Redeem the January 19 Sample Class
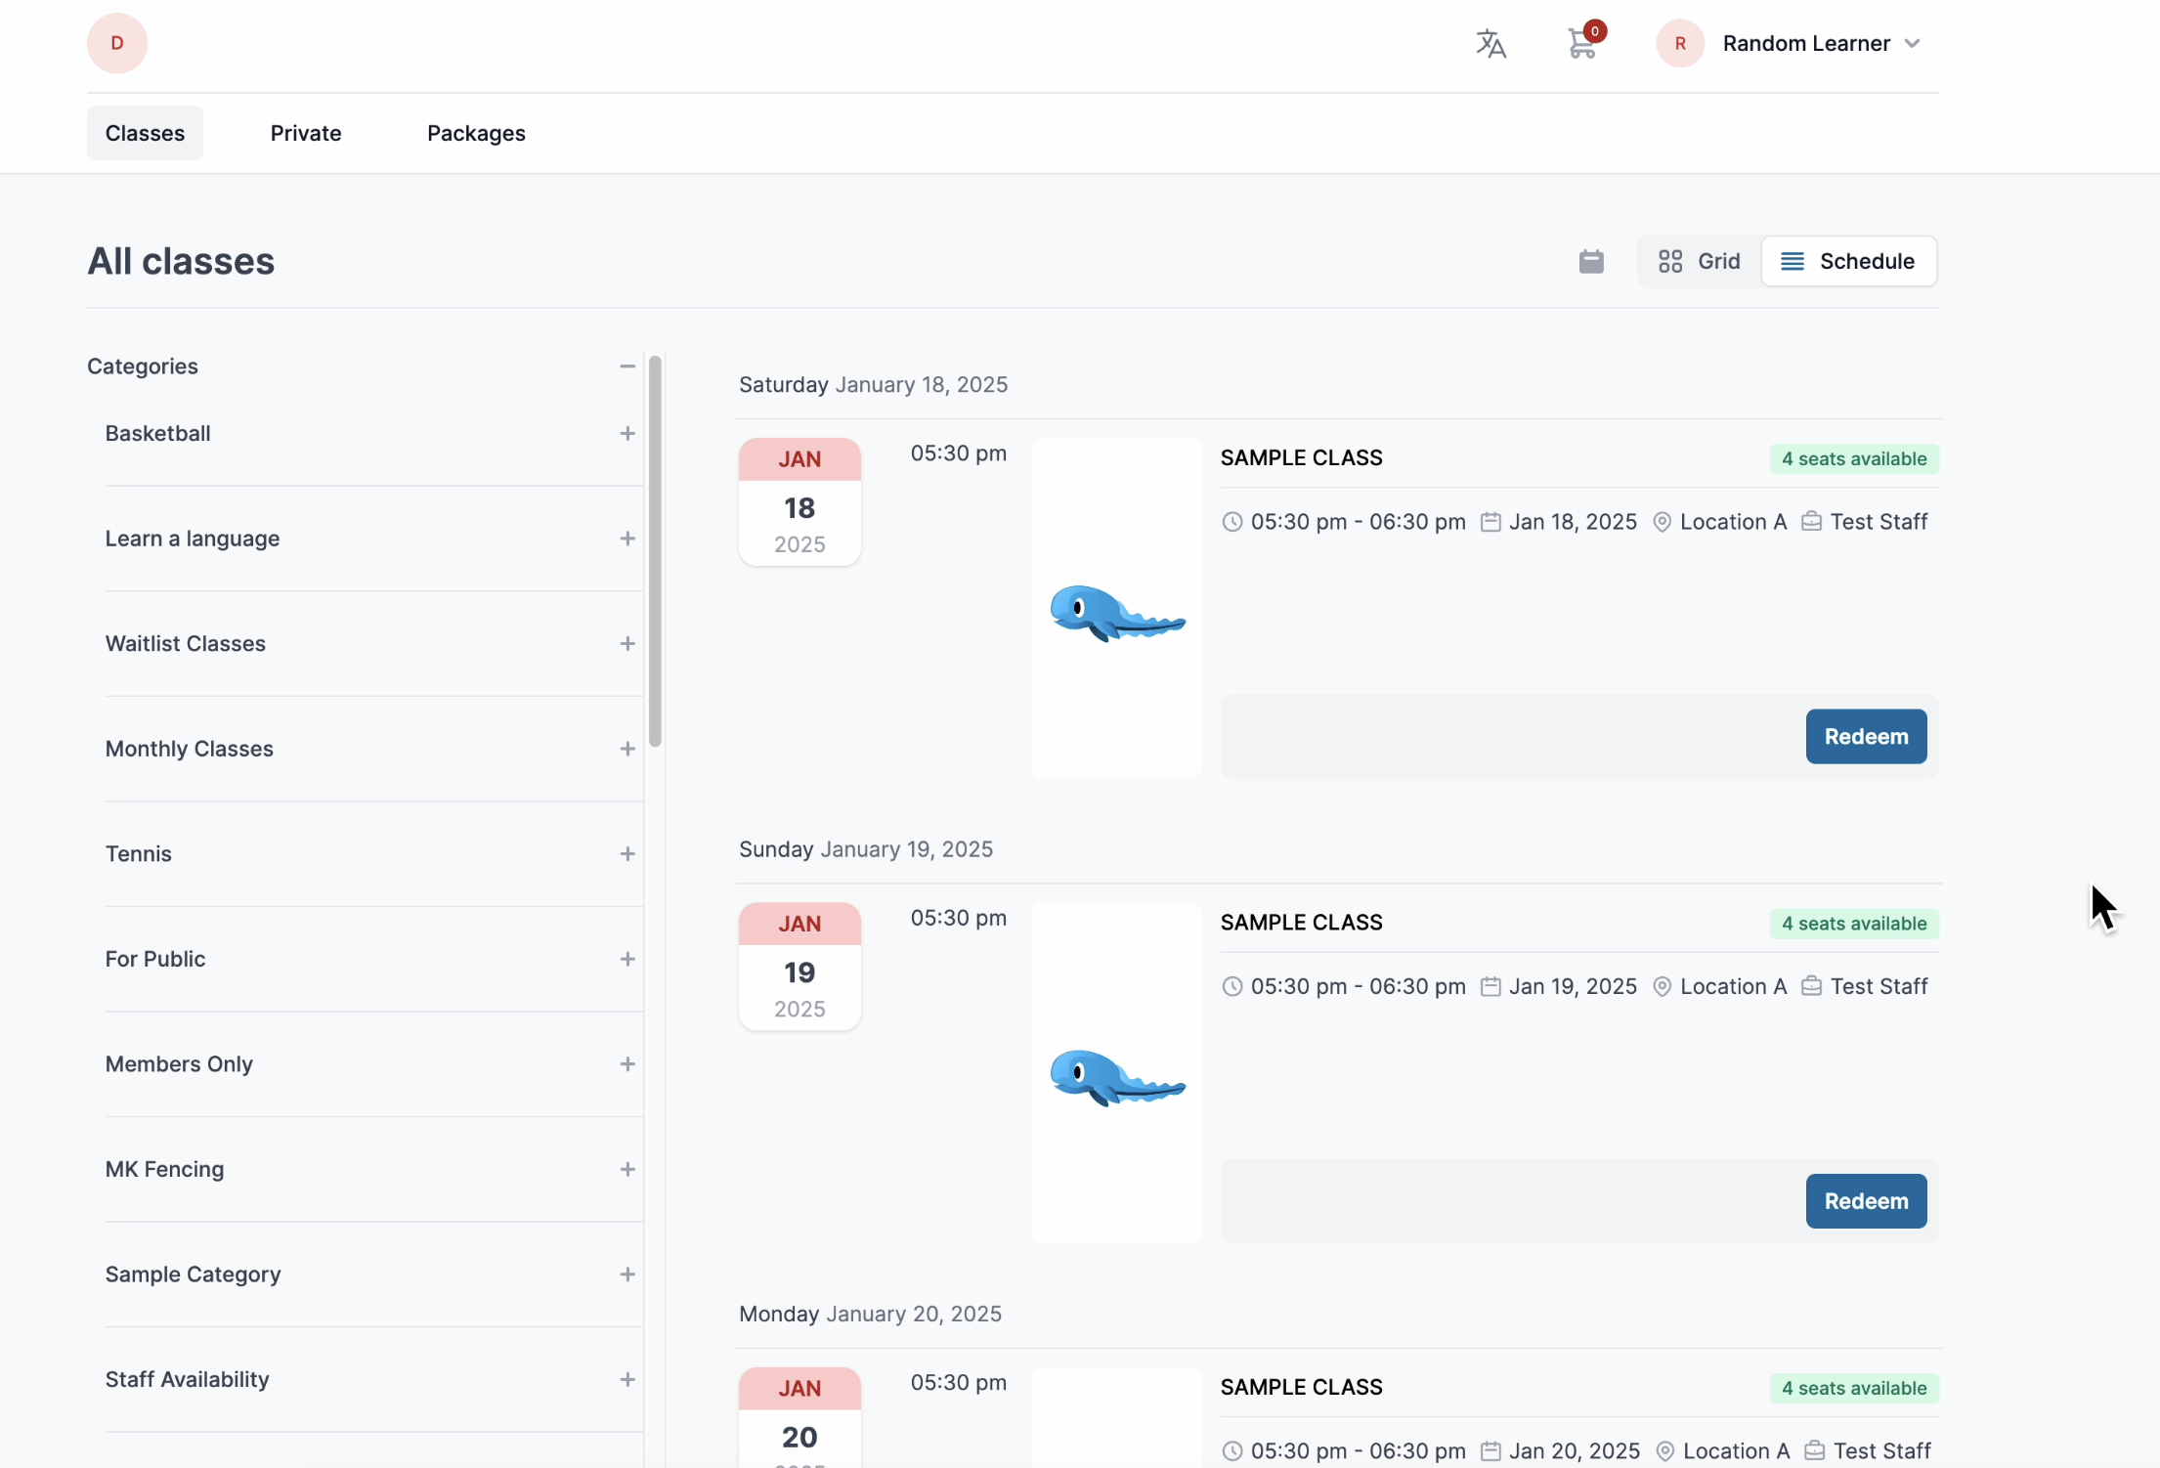The width and height of the screenshot is (2160, 1468). click(1866, 1201)
